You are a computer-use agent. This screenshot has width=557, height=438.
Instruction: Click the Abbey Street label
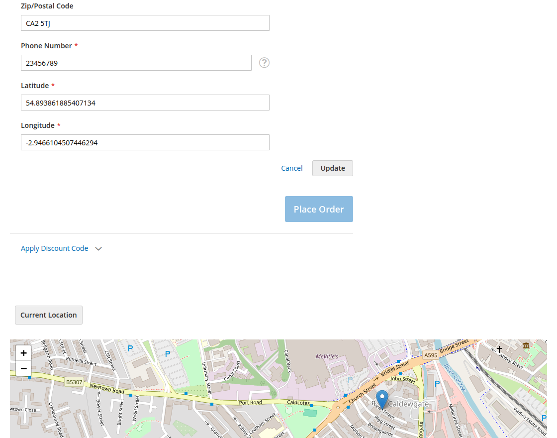click(x=511, y=361)
